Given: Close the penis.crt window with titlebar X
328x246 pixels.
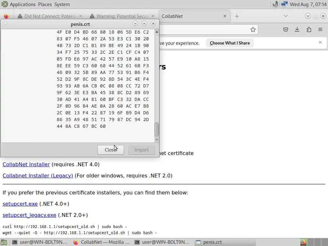Looking at the screenshot, I should coord(153,23).
